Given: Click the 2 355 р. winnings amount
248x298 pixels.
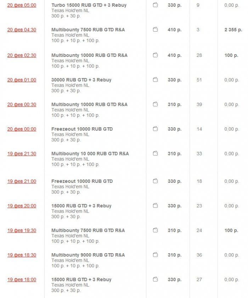Looking at the screenshot, I should (231, 30).
